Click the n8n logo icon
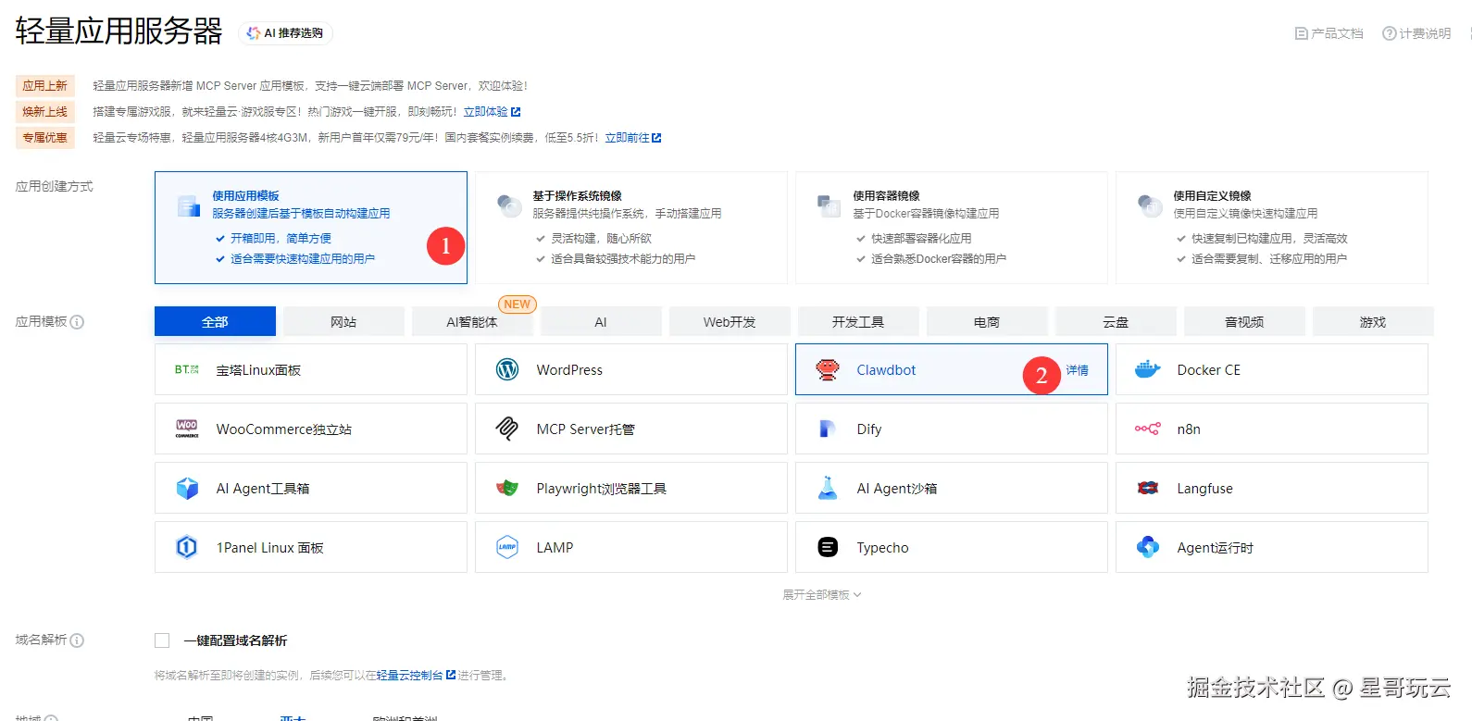 pos(1148,429)
